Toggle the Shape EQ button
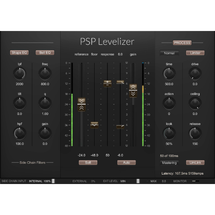 pos(19,52)
